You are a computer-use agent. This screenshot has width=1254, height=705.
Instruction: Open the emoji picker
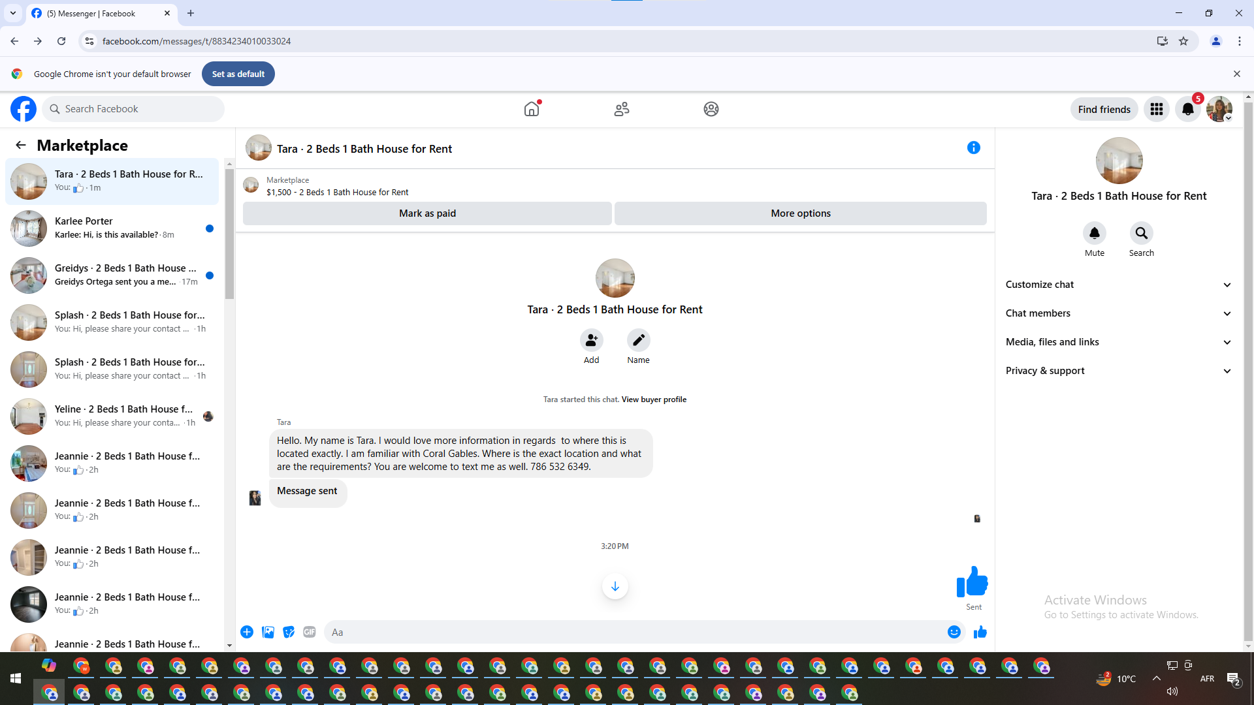(x=954, y=632)
